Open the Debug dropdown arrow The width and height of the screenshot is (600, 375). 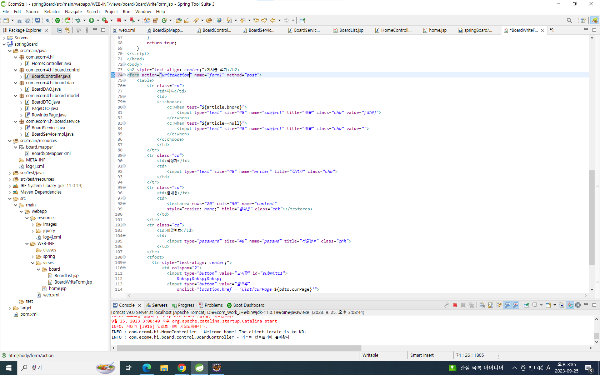click(84, 20)
